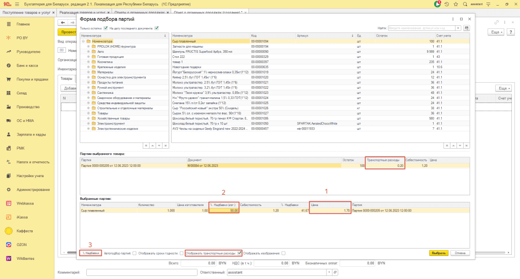The height and width of the screenshot is (279, 520).
Task: Go back with the left arrow
Action: (x=62, y=22)
